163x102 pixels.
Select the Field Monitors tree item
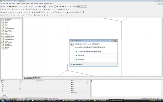pos(8,38)
